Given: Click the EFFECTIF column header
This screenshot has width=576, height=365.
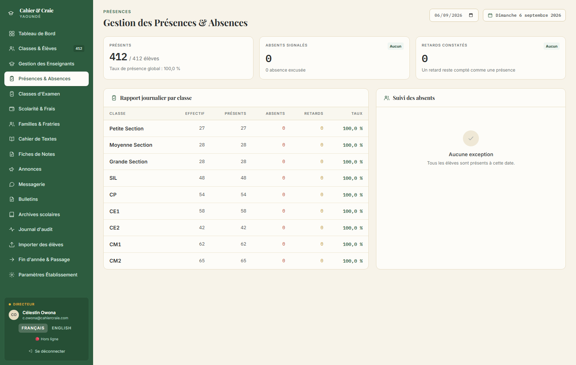Looking at the screenshot, I should click(x=195, y=114).
